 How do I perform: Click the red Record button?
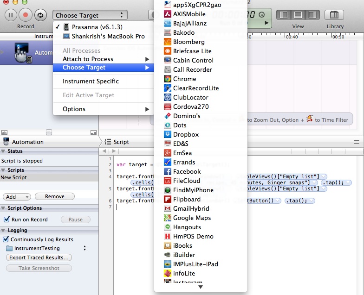(26, 15)
